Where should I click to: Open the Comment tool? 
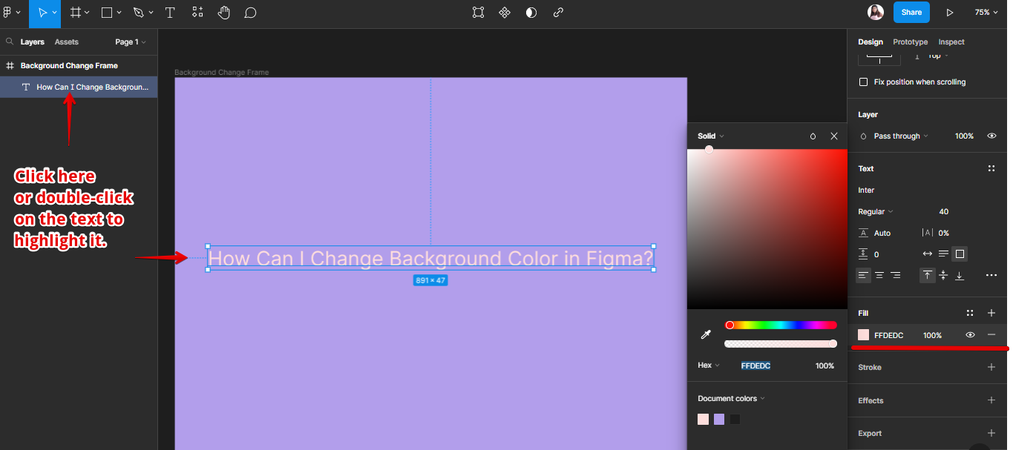(x=251, y=13)
